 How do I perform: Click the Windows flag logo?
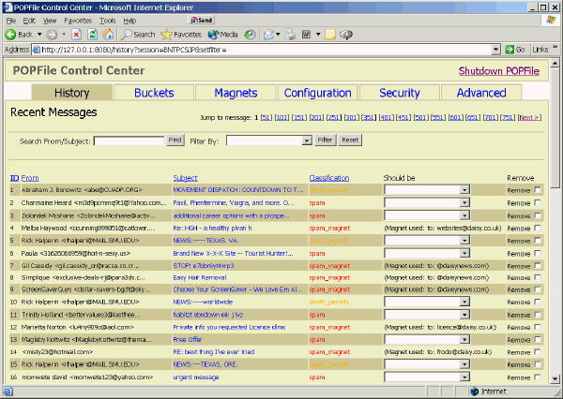tap(551, 20)
